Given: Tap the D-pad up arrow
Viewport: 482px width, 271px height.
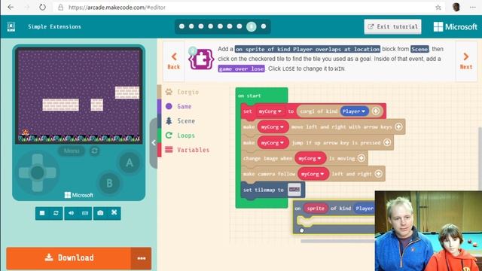Looking at the screenshot, I should [38, 160].
